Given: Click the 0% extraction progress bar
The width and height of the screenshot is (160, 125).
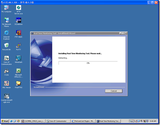Looking at the screenshot, I should pyautogui.click(x=88, y=63).
